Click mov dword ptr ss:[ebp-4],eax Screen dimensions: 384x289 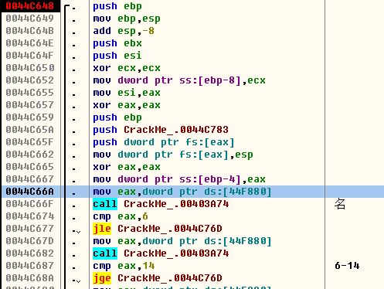coord(179,179)
